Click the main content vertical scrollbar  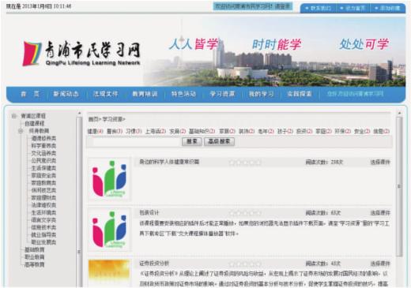(399, 186)
